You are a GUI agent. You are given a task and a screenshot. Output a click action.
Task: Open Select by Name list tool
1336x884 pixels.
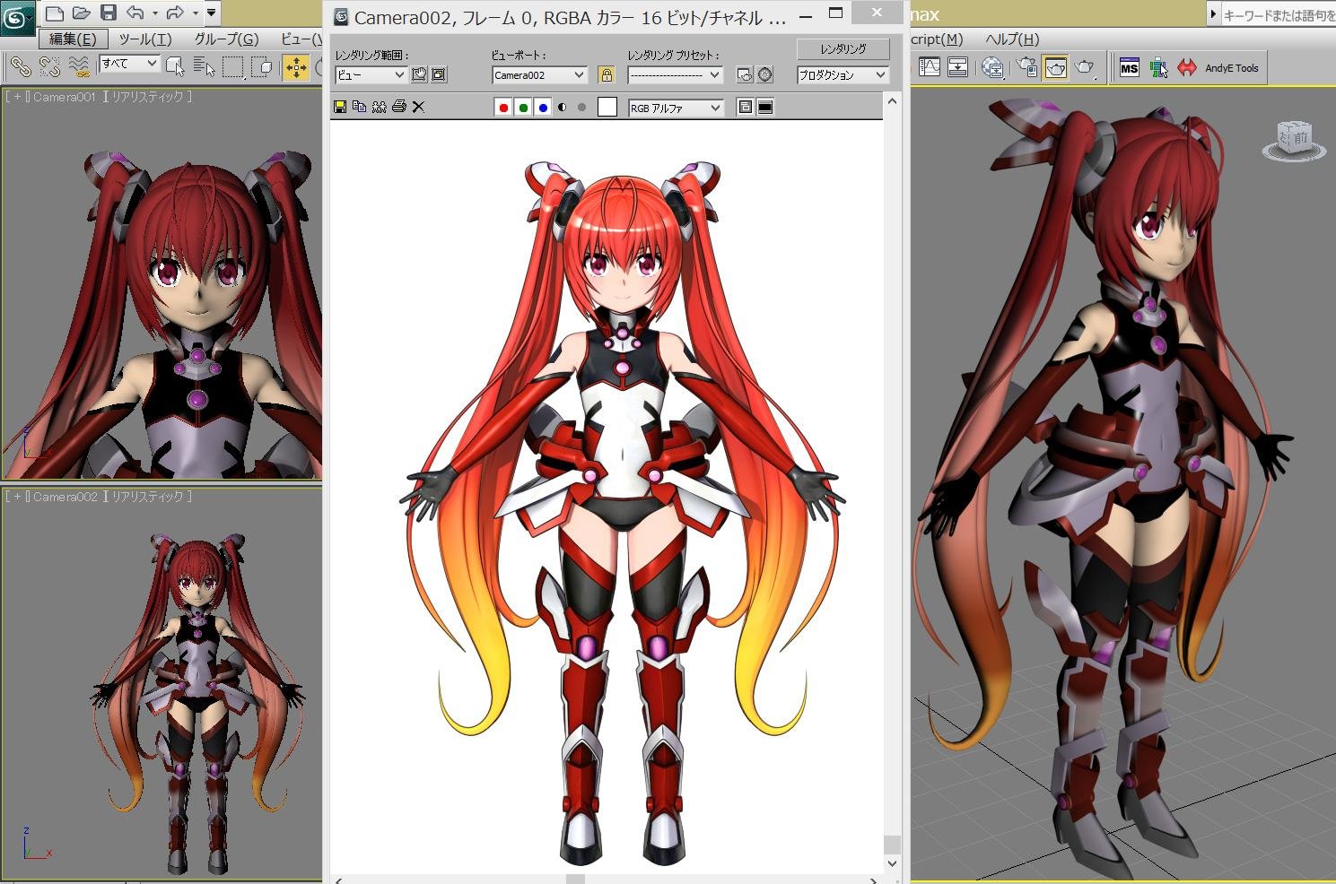[205, 67]
